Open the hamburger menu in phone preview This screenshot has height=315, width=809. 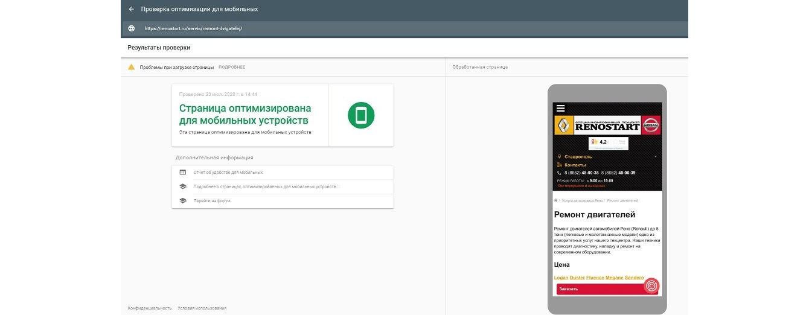coord(561,109)
